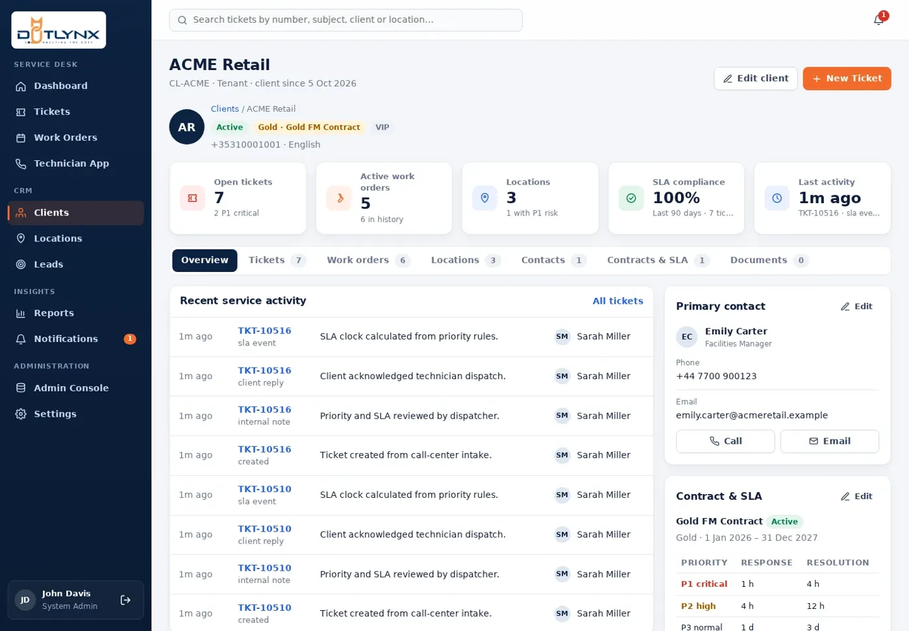Click the Active work orders card icon
This screenshot has width=909, height=631.
click(x=339, y=198)
